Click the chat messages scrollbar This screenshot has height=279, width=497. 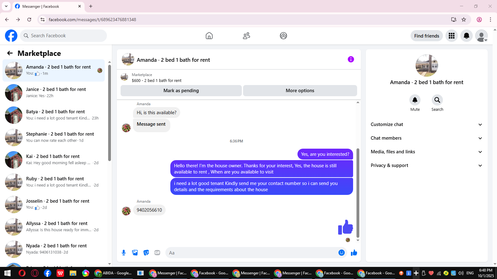point(358,193)
